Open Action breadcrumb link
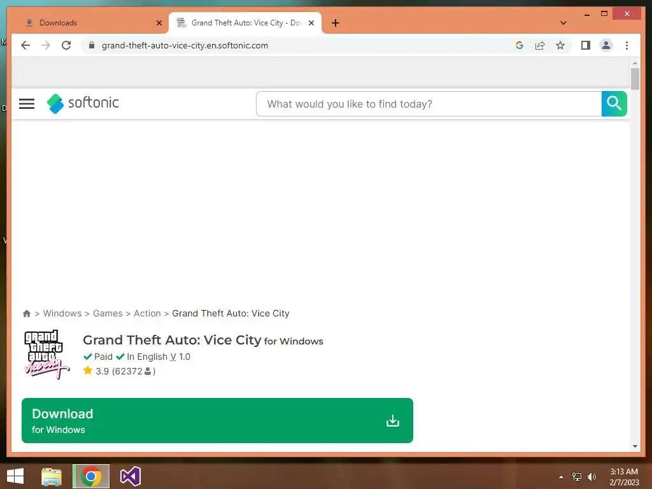 [147, 313]
